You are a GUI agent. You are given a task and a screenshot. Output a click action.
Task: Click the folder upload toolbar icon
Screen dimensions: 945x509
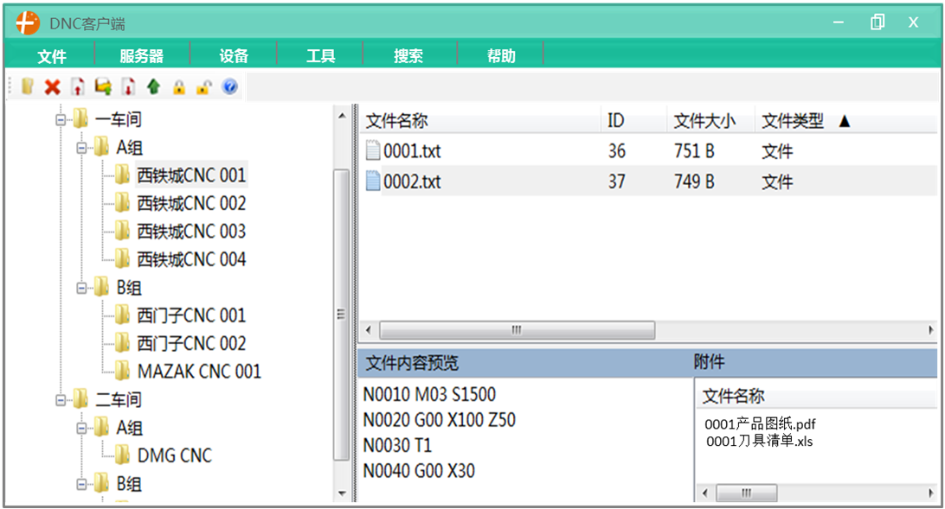point(103,86)
